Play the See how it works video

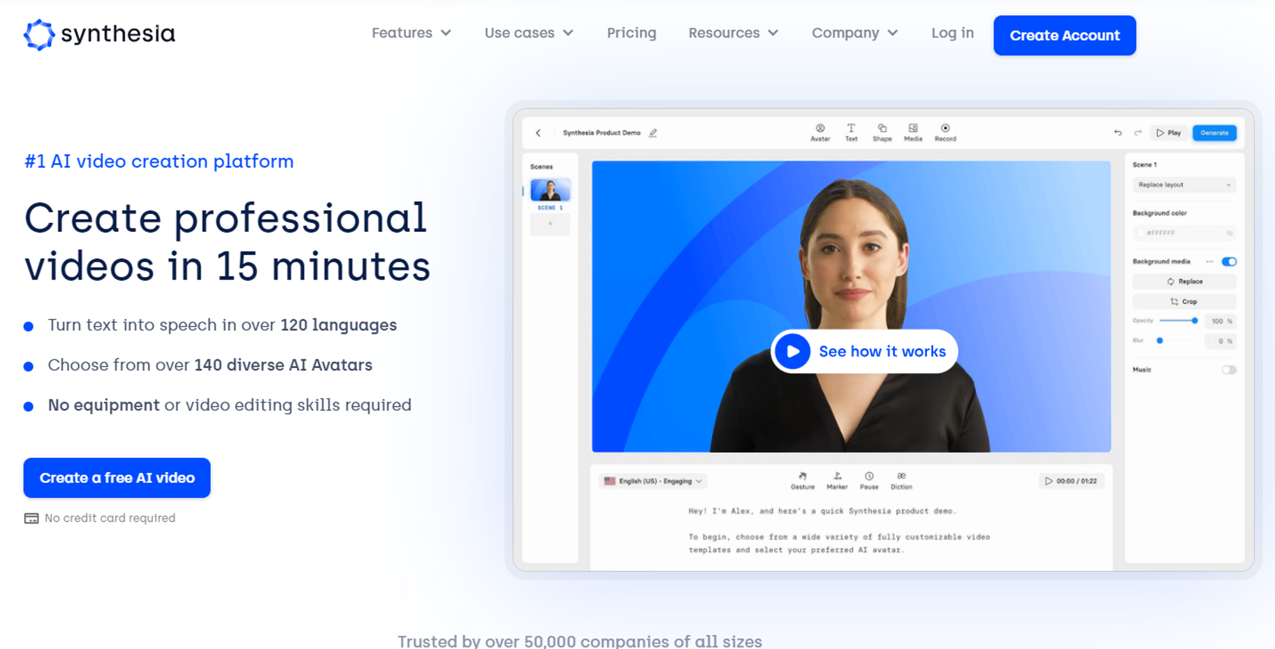pos(864,352)
